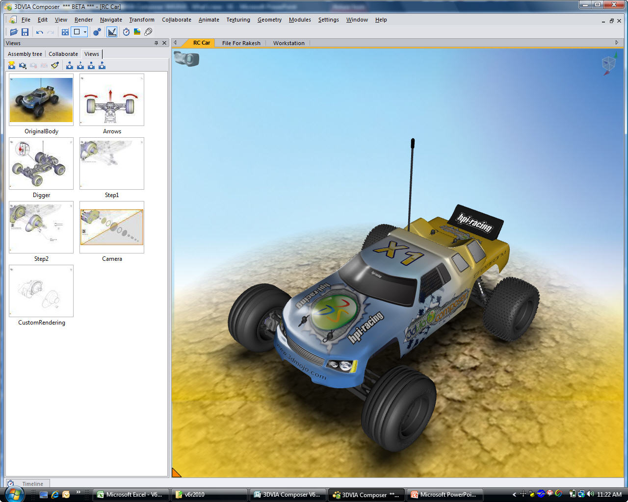The width and height of the screenshot is (628, 502).
Task: Click the landscape picture icon in the toolbar
Action: [137, 32]
